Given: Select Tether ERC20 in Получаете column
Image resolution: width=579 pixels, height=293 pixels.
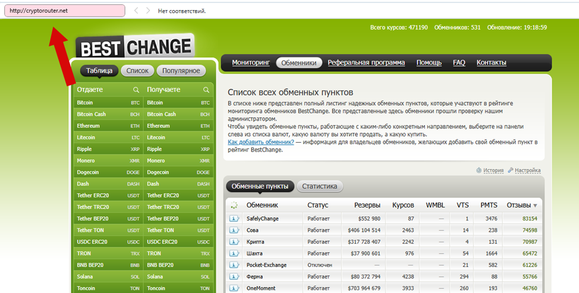Looking at the screenshot, I should pos(178,196).
